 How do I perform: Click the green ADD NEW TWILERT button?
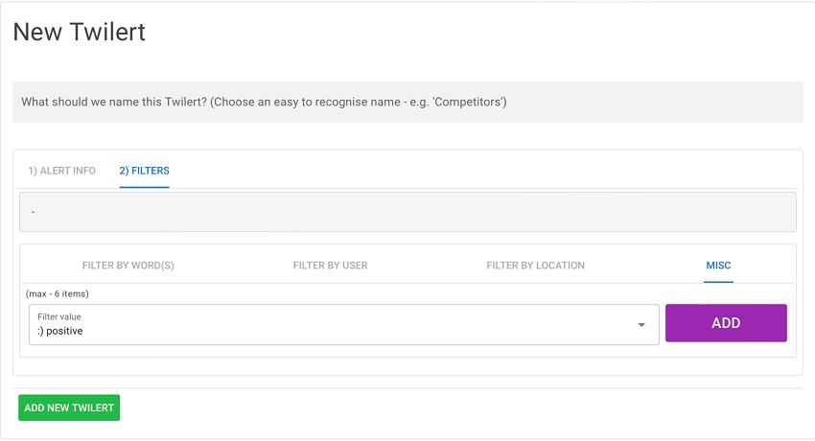[69, 407]
